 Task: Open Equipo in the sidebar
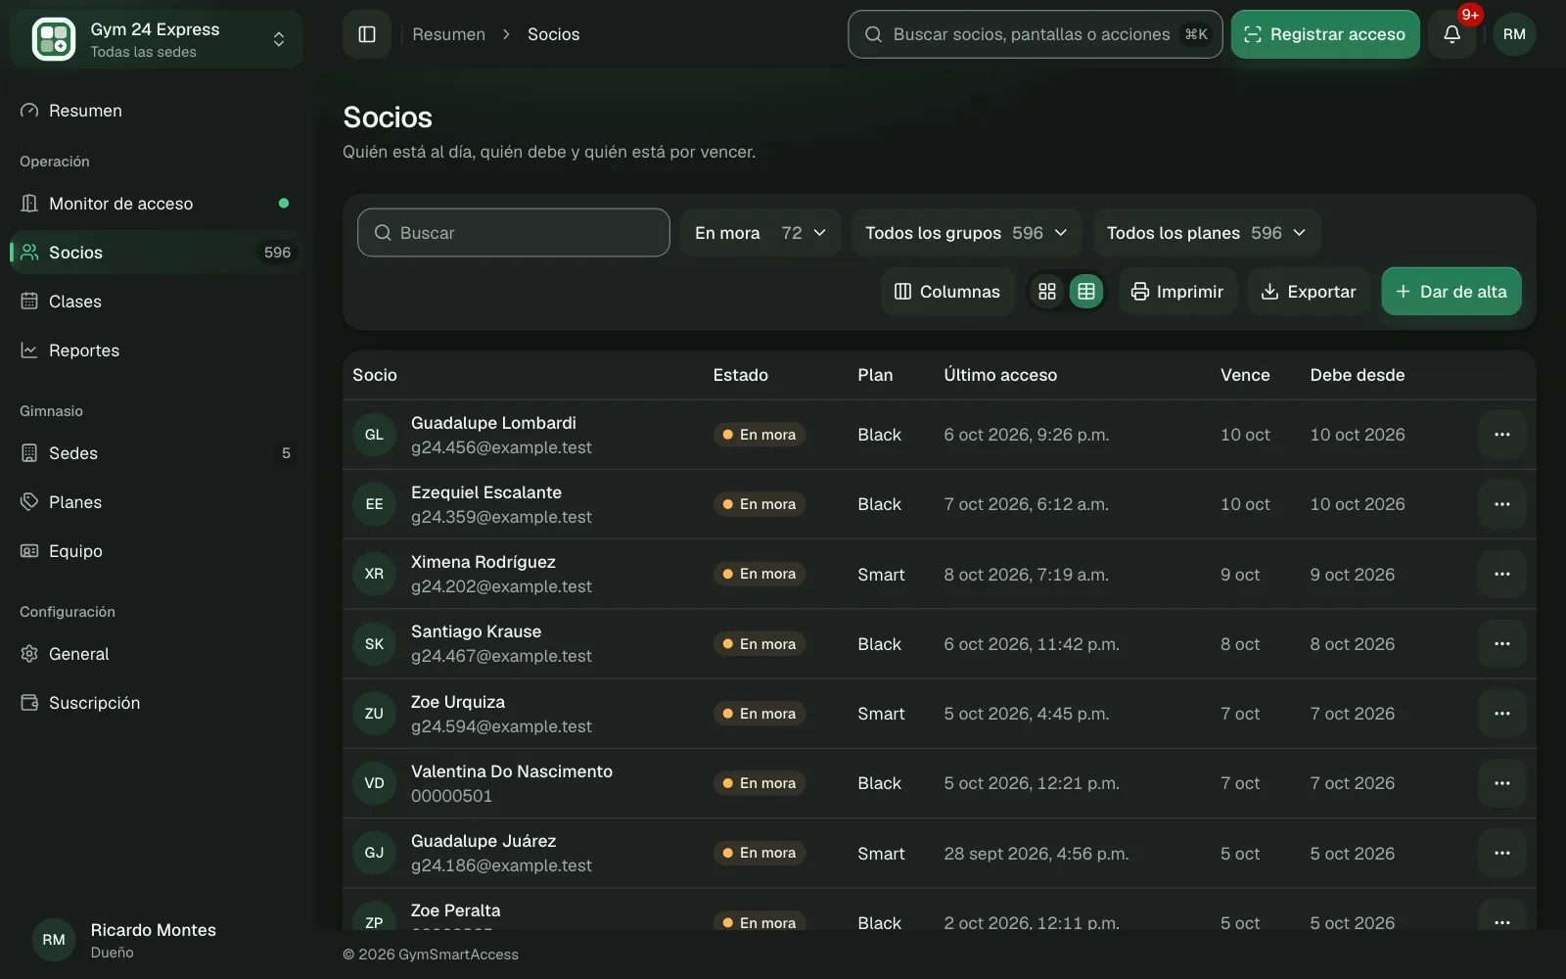tap(157, 551)
